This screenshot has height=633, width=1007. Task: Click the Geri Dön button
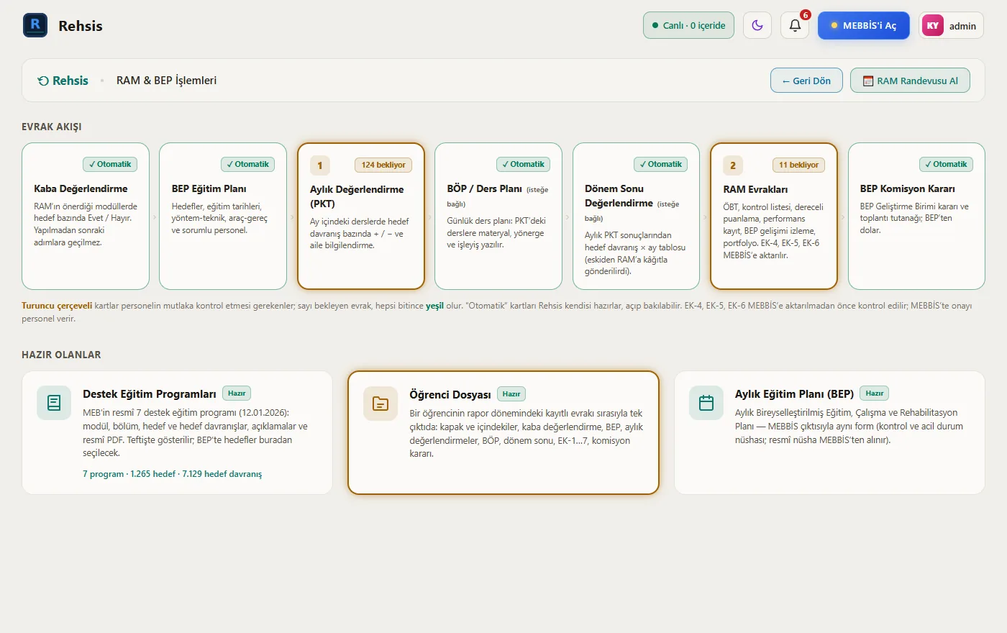point(806,81)
